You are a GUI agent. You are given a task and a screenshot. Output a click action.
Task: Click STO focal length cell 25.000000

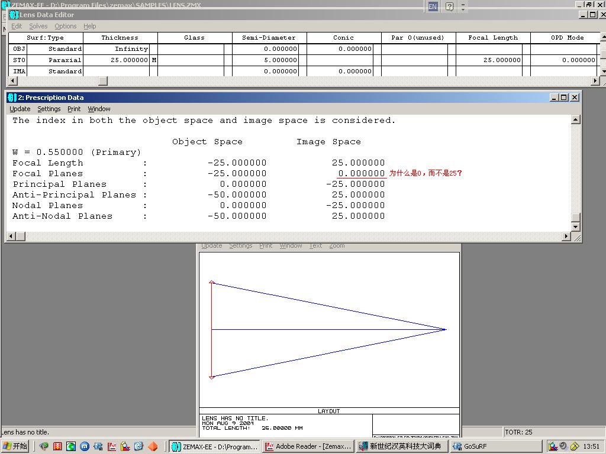pyautogui.click(x=489, y=60)
